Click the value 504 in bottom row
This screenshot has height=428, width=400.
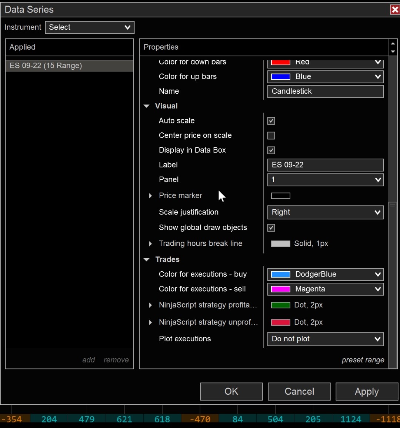(x=275, y=419)
